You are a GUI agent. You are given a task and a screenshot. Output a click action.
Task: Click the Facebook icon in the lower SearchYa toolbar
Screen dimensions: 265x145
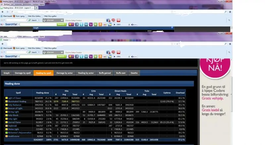pyautogui.click(x=77, y=57)
